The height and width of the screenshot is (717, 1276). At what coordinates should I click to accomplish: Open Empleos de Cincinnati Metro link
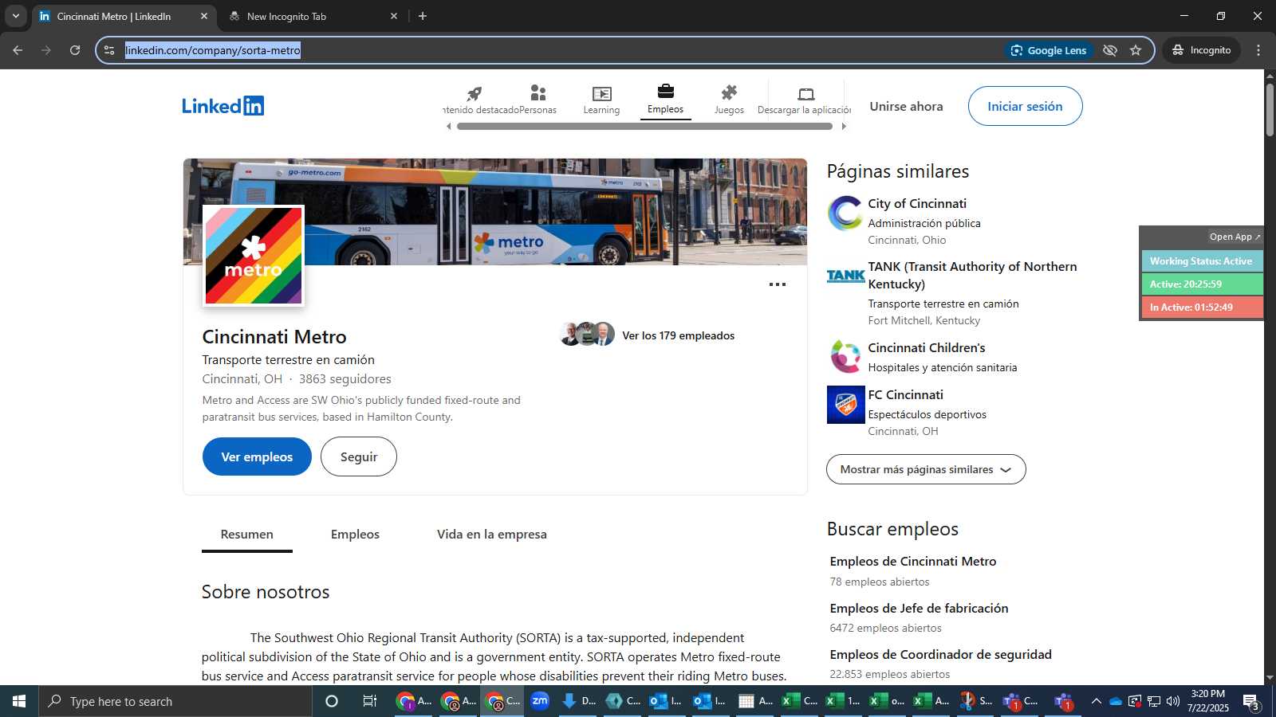click(913, 562)
